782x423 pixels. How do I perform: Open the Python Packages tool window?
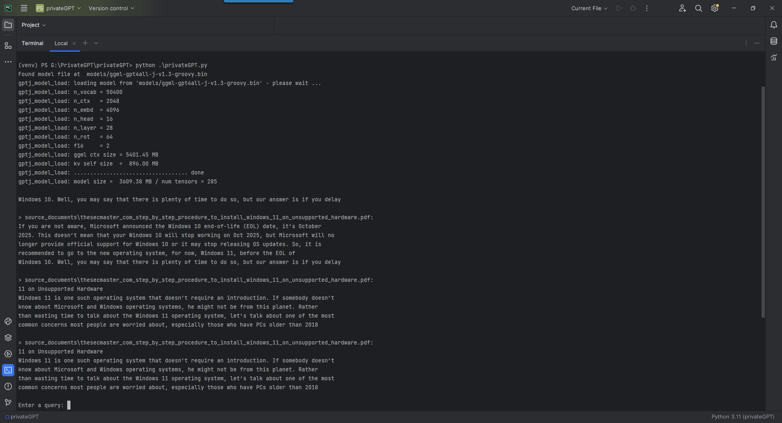coord(8,321)
